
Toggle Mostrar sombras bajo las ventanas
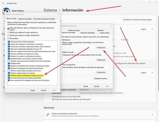tap(9, 73)
